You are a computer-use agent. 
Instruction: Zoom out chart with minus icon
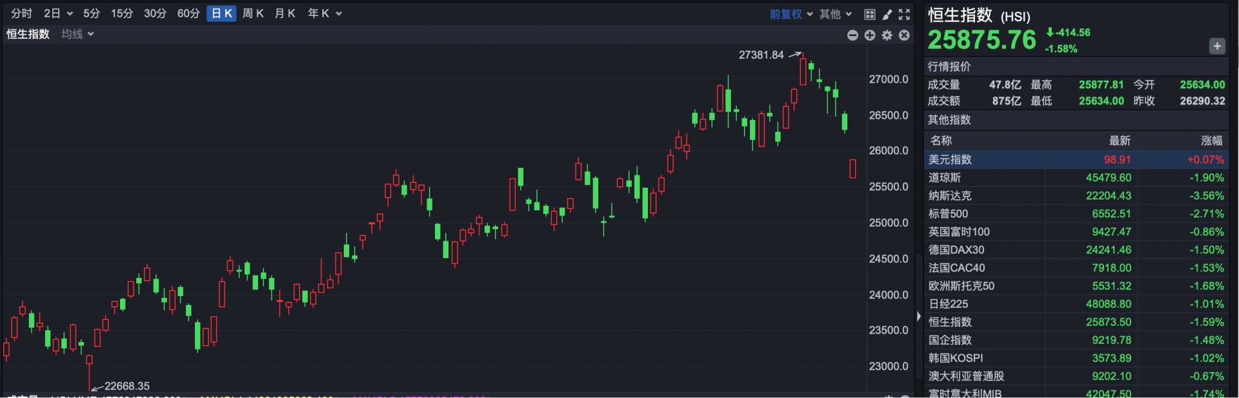point(852,35)
